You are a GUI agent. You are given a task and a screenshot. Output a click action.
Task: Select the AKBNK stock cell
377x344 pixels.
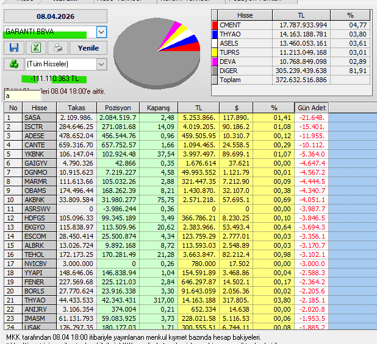click(x=40, y=200)
